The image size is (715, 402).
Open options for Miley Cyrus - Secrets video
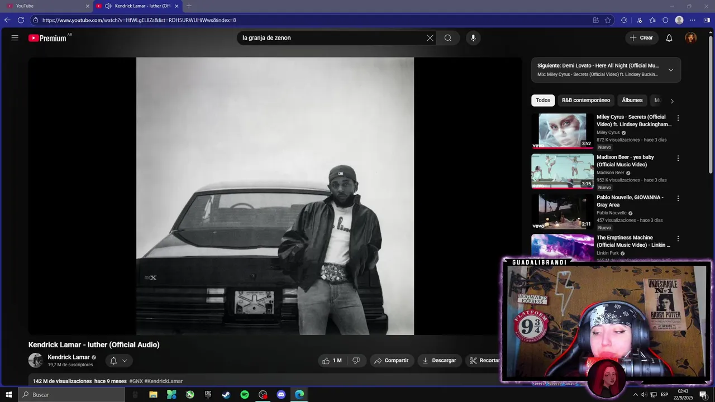678,118
